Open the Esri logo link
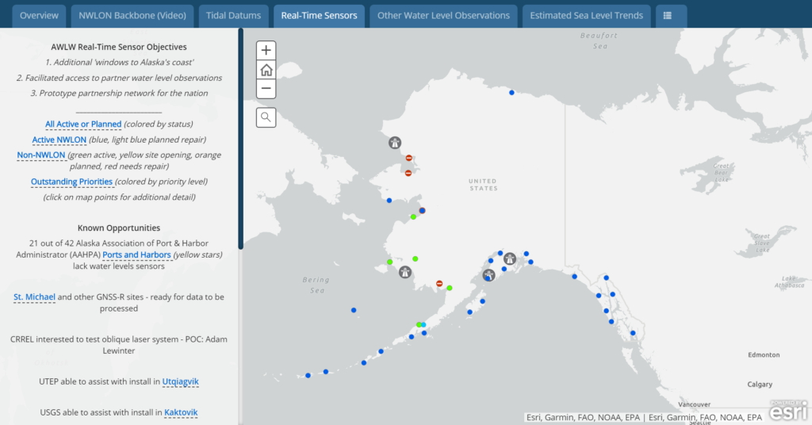The image size is (812, 425). pyautogui.click(x=788, y=411)
